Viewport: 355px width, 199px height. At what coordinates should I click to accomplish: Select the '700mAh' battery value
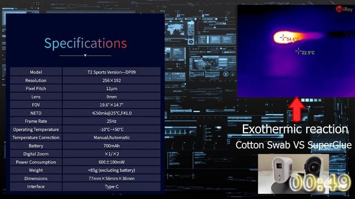click(x=111, y=146)
